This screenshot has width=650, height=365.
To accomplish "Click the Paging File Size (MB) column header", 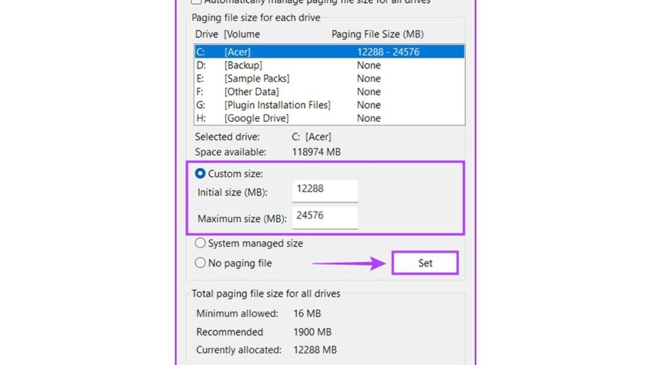I will coord(377,34).
